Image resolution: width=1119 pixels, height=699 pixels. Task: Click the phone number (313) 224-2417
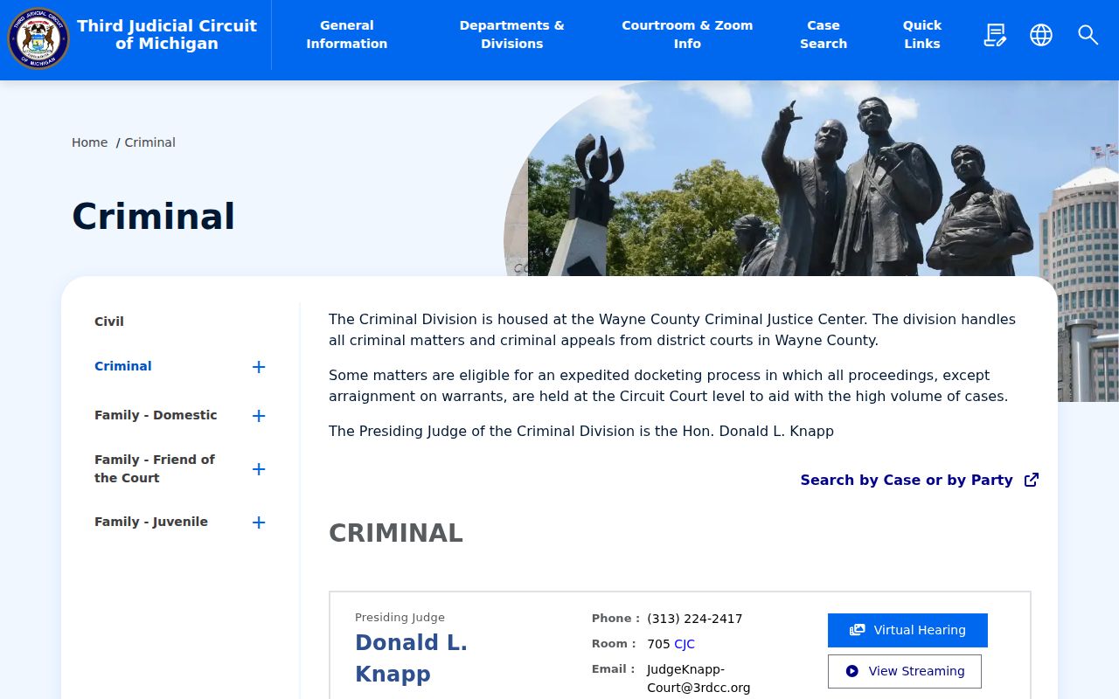695,619
